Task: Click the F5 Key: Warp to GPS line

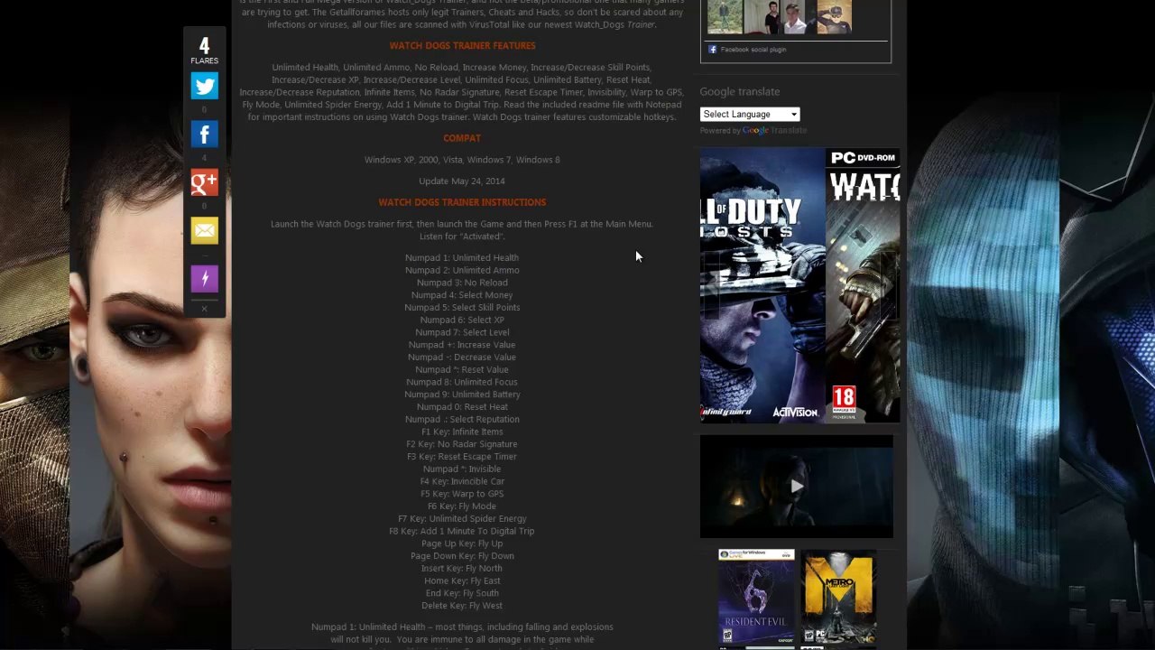Action: click(x=462, y=494)
